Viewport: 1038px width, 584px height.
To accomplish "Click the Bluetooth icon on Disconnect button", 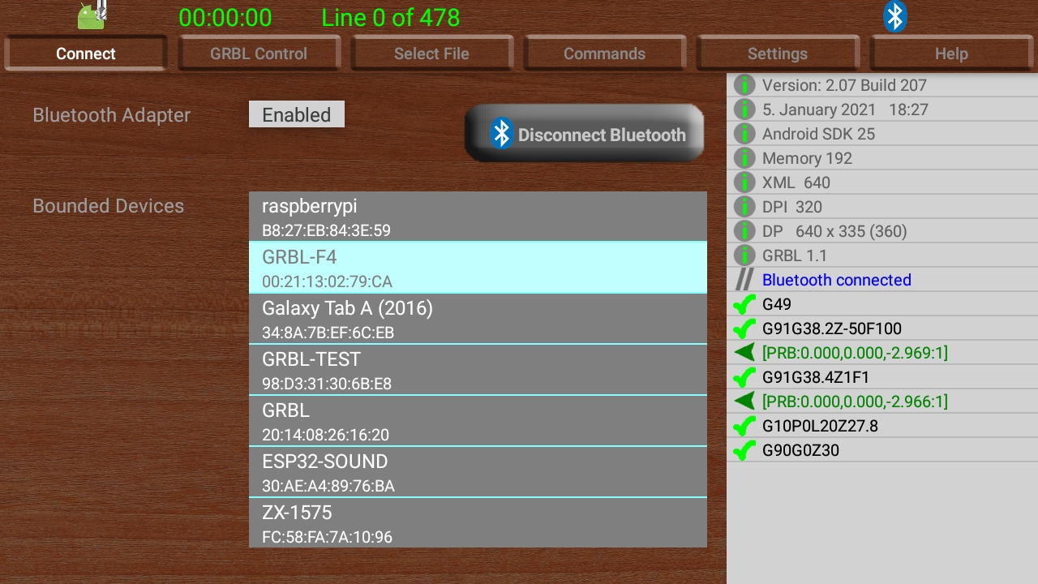I will (x=502, y=134).
